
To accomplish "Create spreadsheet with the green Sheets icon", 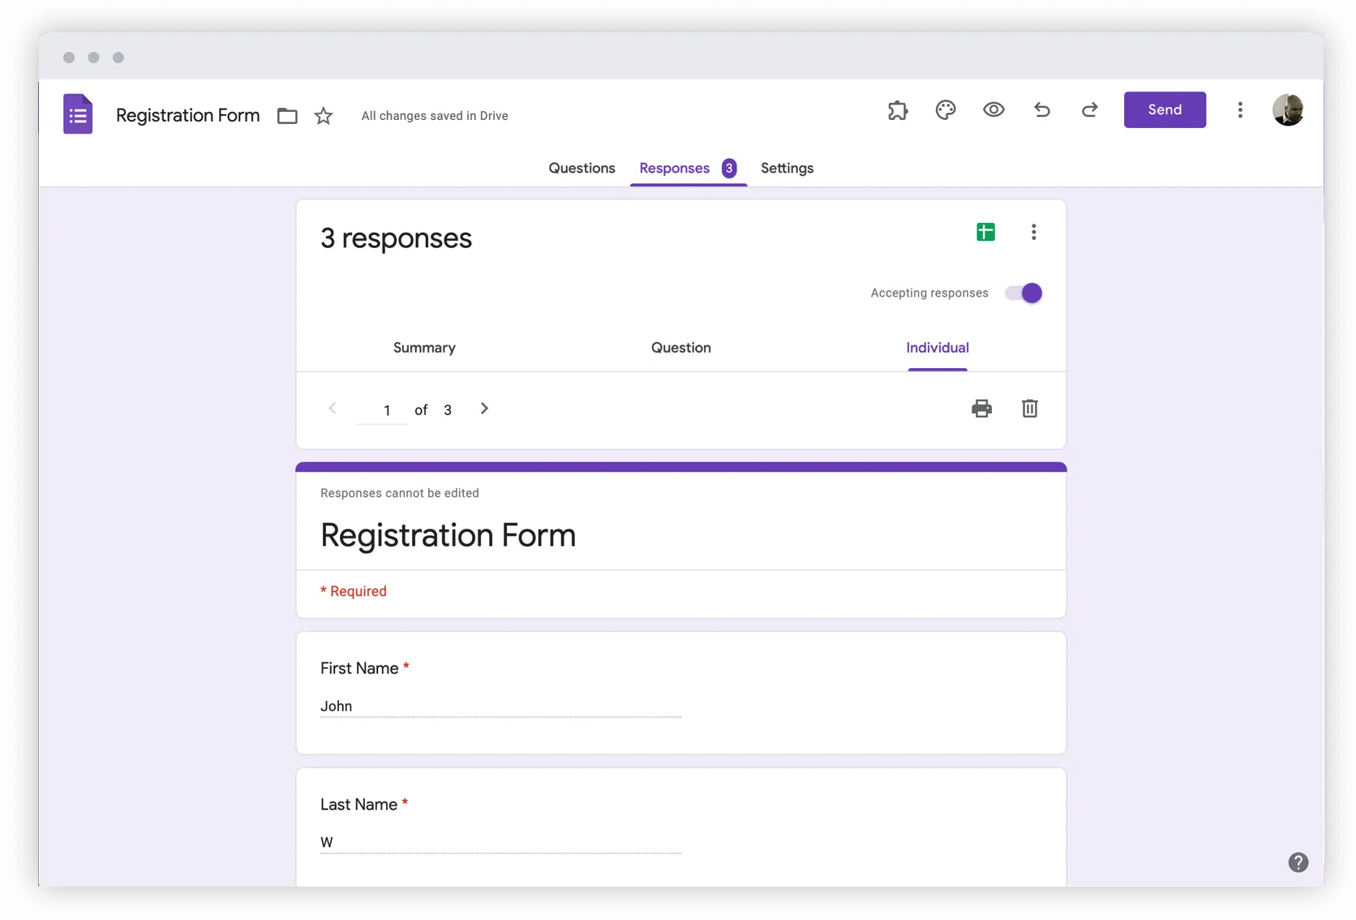I will click(985, 232).
